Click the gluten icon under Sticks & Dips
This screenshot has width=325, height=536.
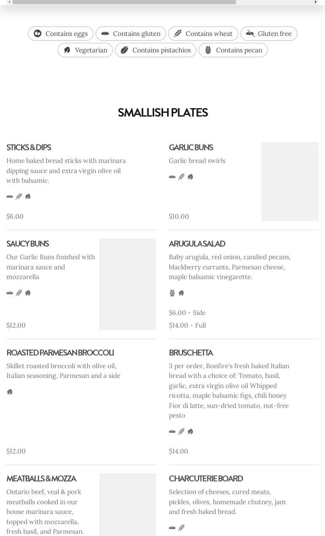(x=10, y=197)
